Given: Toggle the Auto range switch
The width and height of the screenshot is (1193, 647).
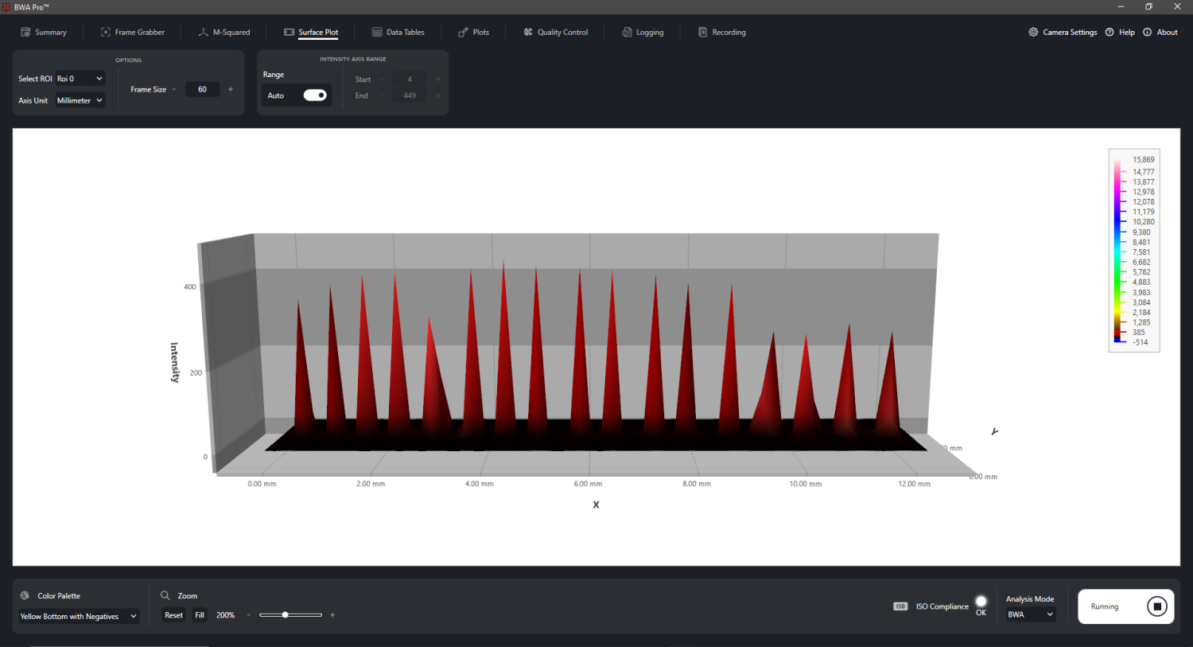Looking at the screenshot, I should [x=315, y=95].
